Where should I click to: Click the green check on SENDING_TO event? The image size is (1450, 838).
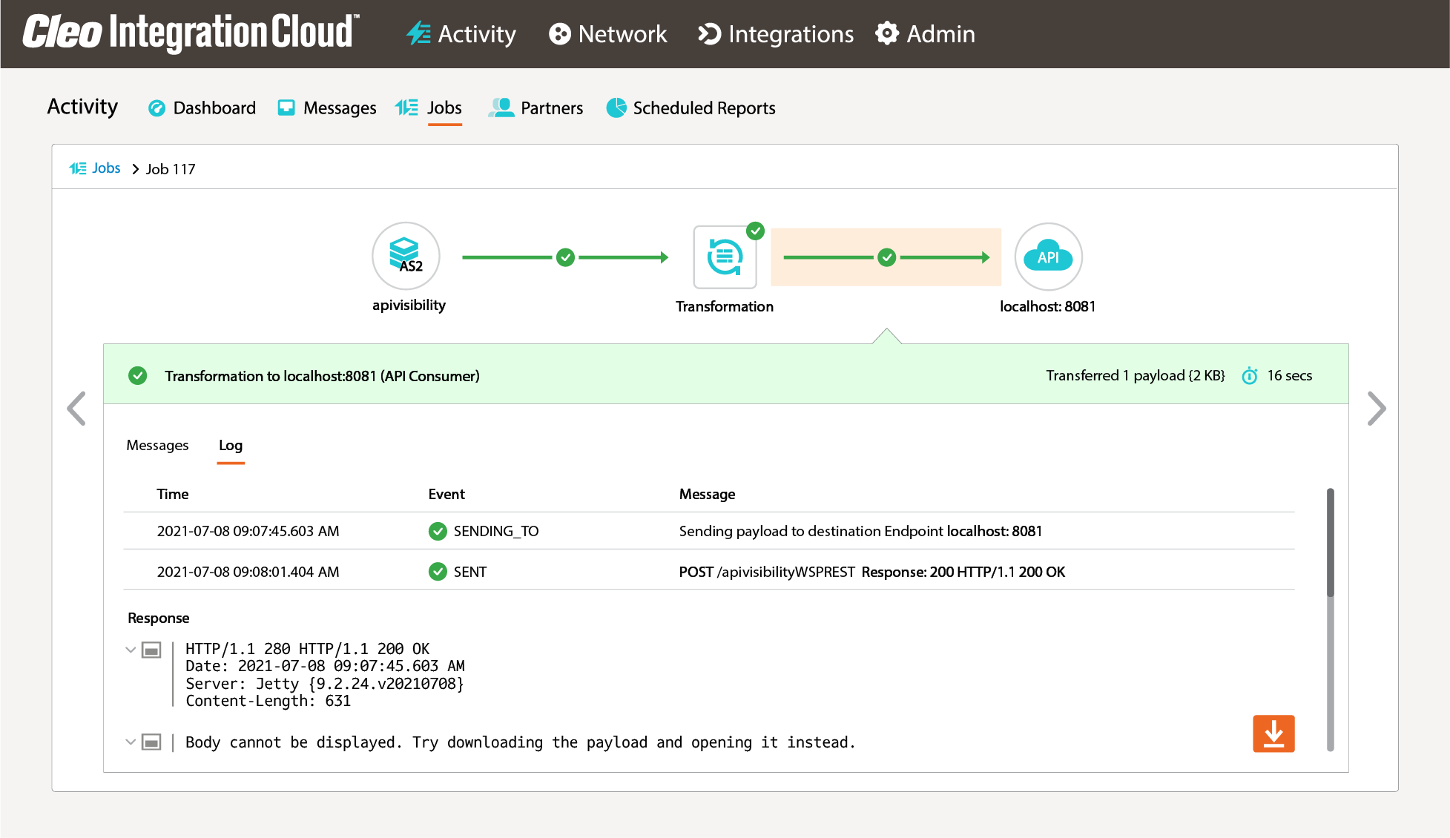pos(437,531)
